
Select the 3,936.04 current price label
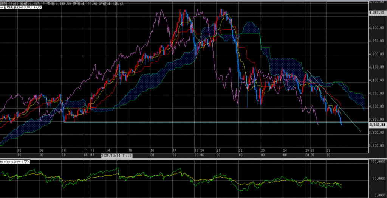[376, 124]
